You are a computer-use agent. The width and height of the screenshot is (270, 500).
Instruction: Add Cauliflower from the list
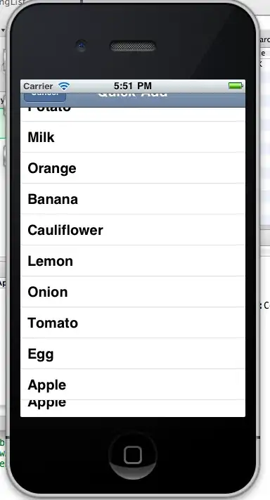click(133, 229)
